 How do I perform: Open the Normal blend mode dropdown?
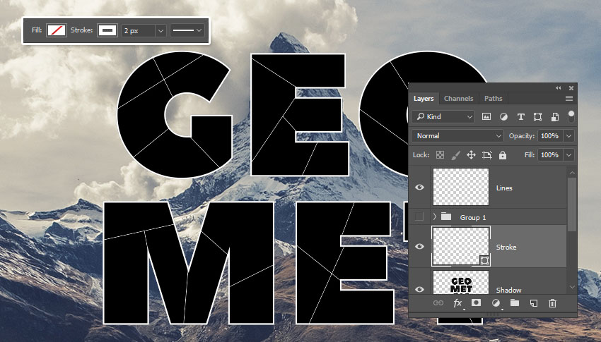[x=457, y=135]
